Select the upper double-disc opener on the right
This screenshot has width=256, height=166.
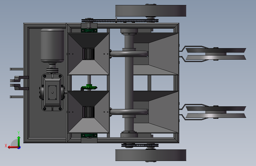click(216, 54)
